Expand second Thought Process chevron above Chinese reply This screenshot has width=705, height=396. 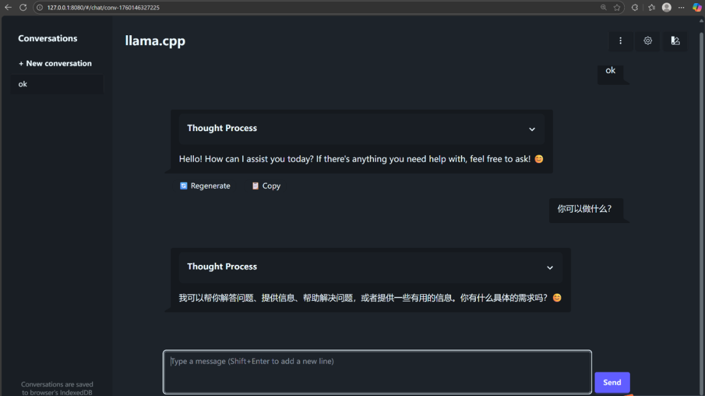click(550, 267)
